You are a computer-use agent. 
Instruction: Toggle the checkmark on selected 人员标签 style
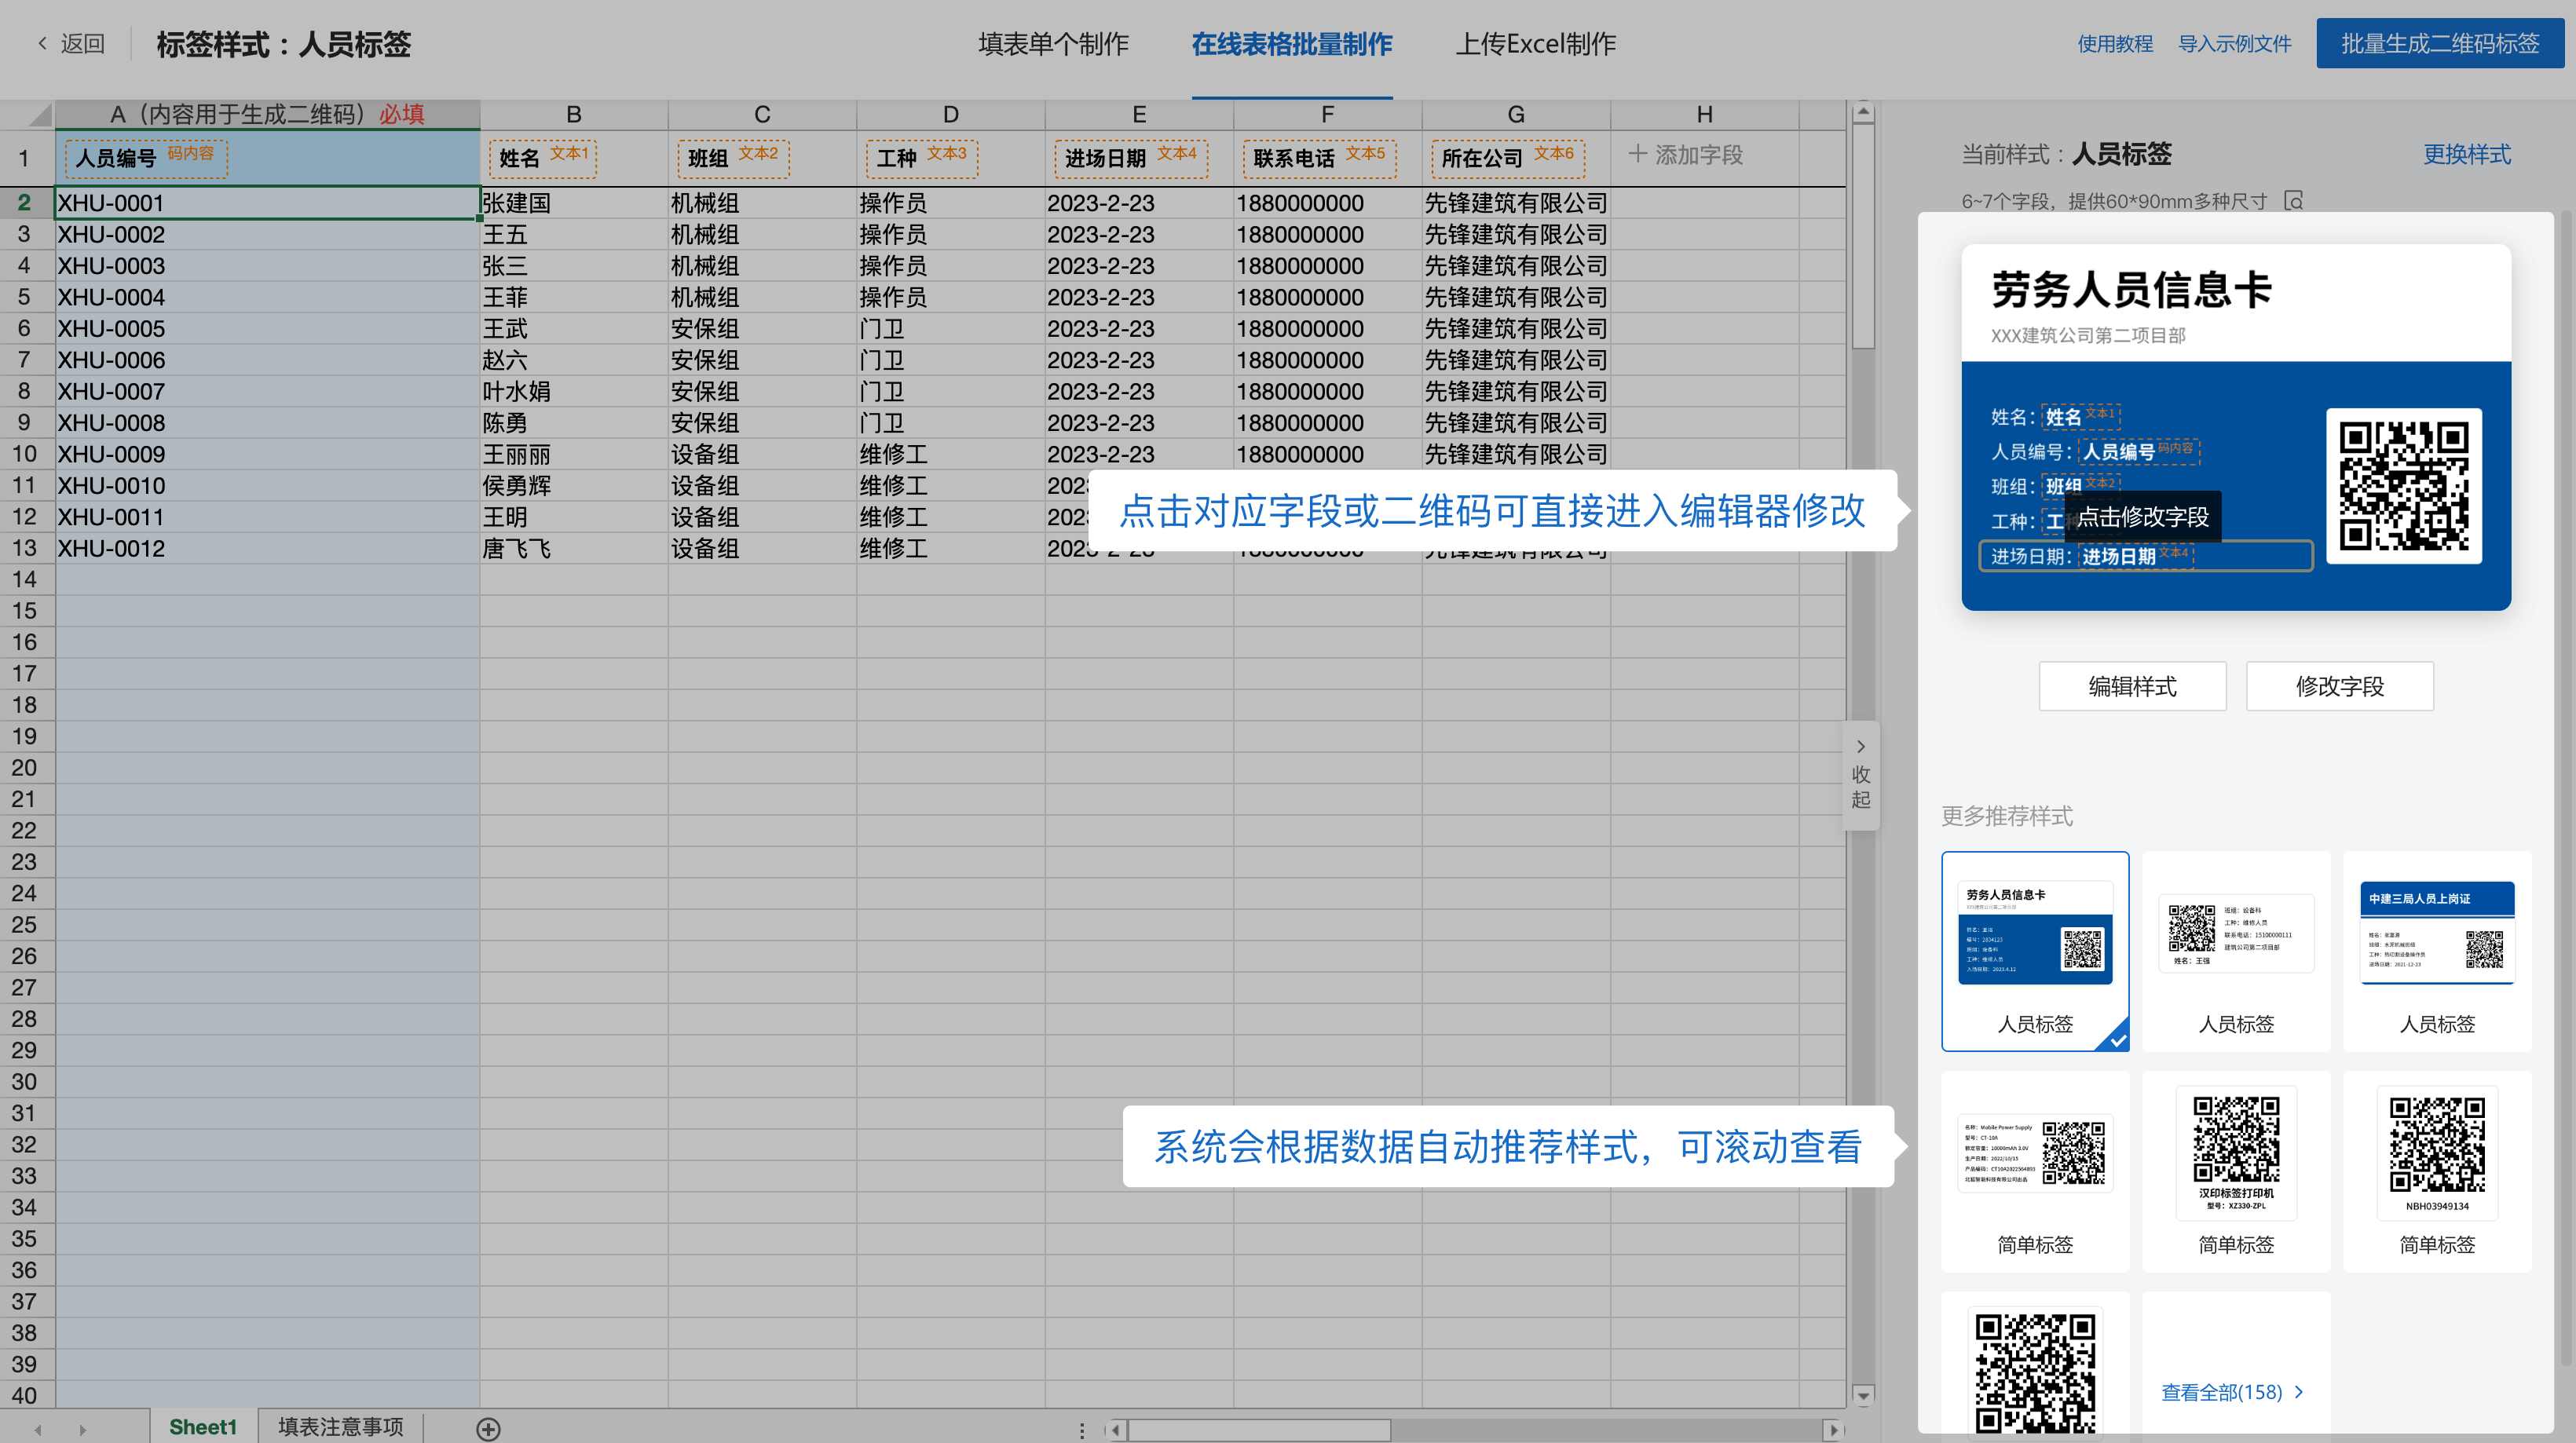point(2117,1039)
